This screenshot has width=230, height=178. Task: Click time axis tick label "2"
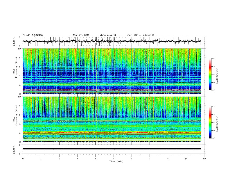(x=59, y=159)
